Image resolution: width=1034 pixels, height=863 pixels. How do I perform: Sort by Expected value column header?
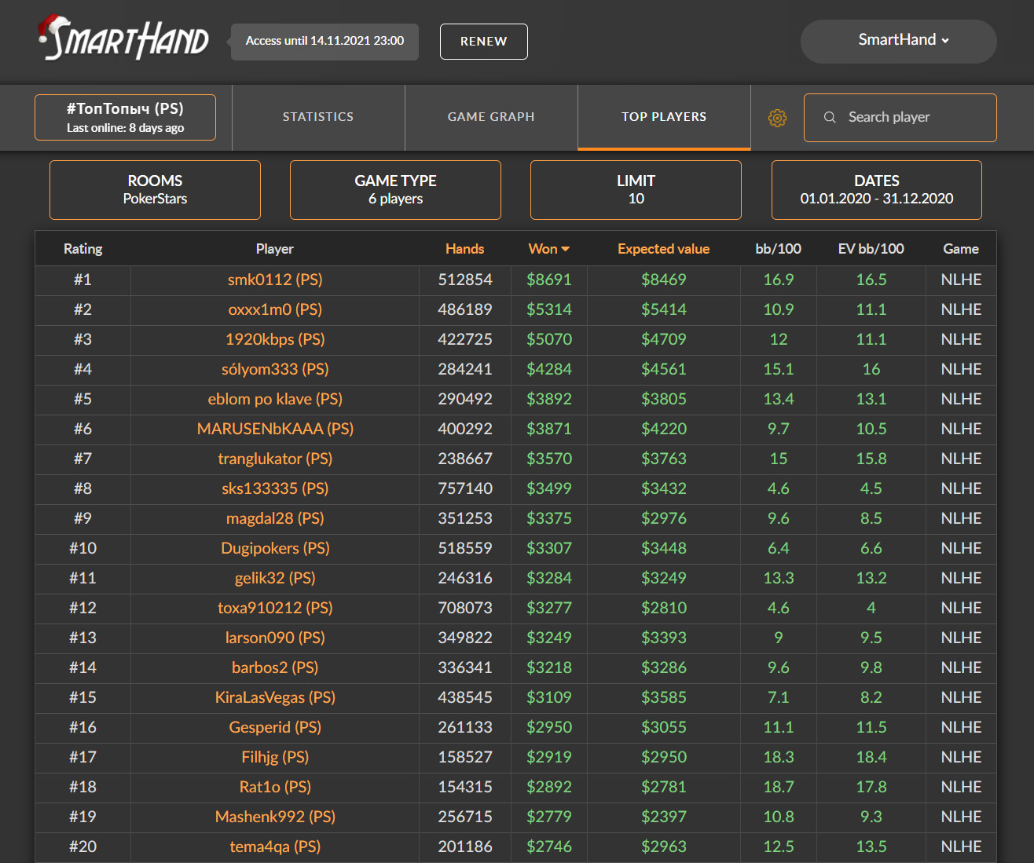click(x=663, y=249)
